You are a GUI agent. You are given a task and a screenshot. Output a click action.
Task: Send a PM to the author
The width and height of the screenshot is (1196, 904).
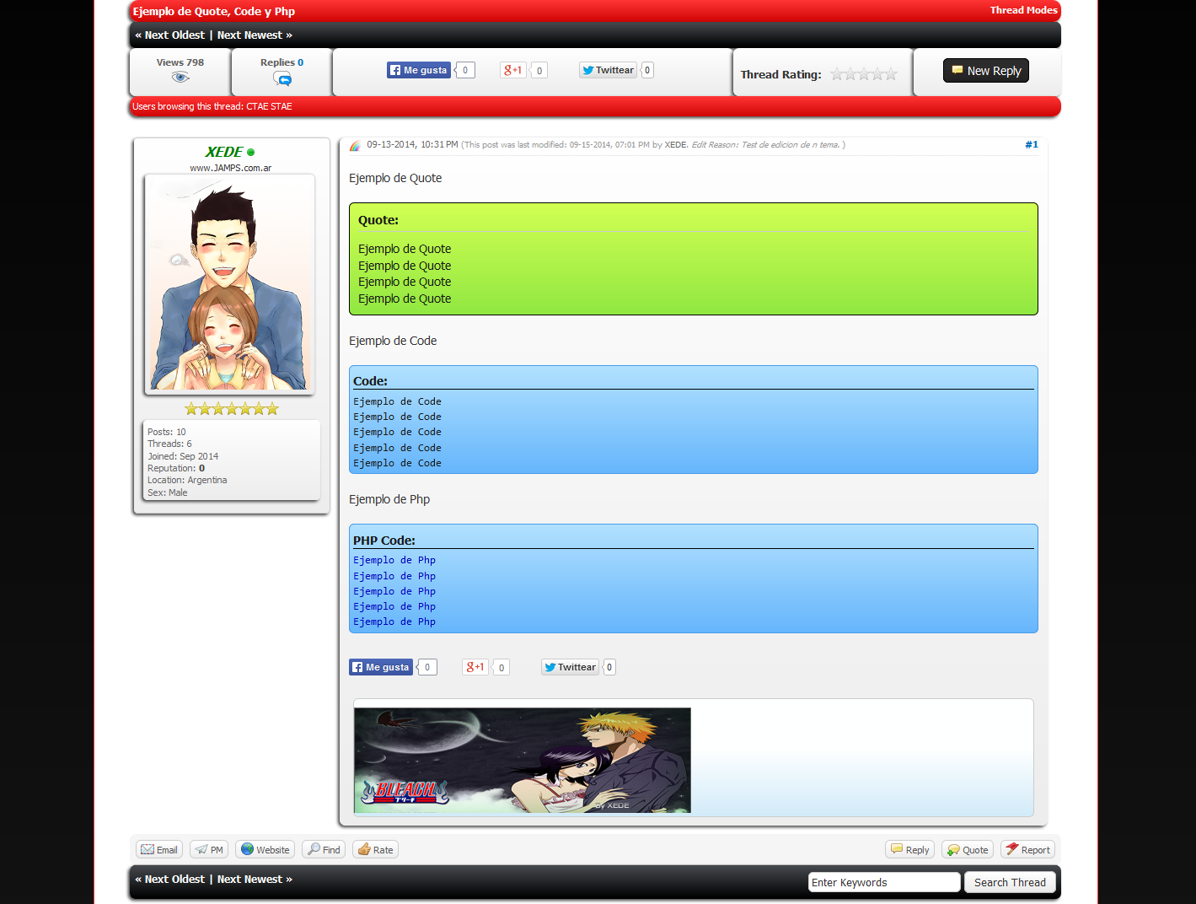tap(210, 850)
